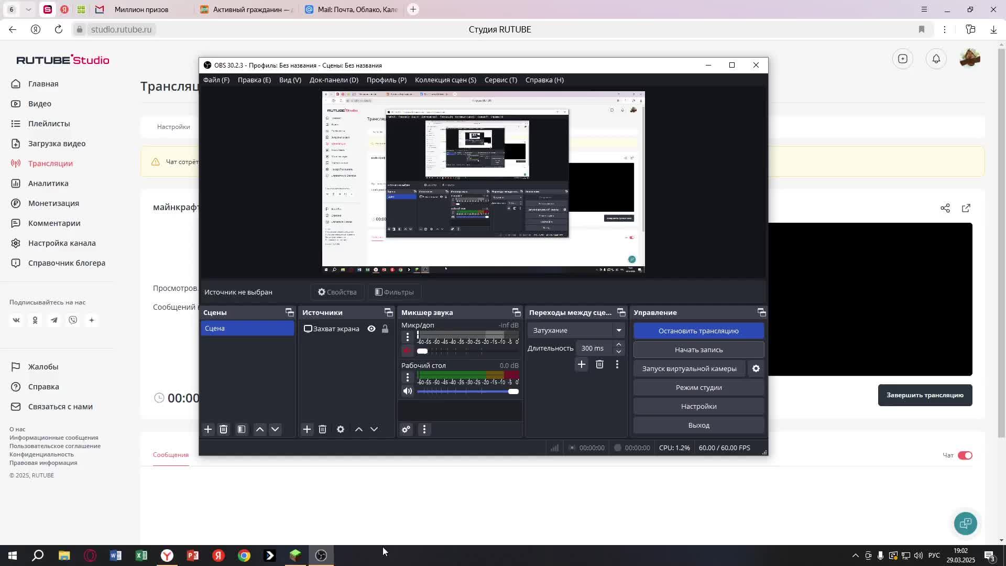Open audio mixer menu three dots
The image size is (1006, 566).
(x=424, y=430)
